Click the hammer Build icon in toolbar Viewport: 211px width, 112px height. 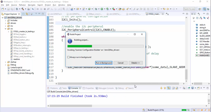pos(23,9)
